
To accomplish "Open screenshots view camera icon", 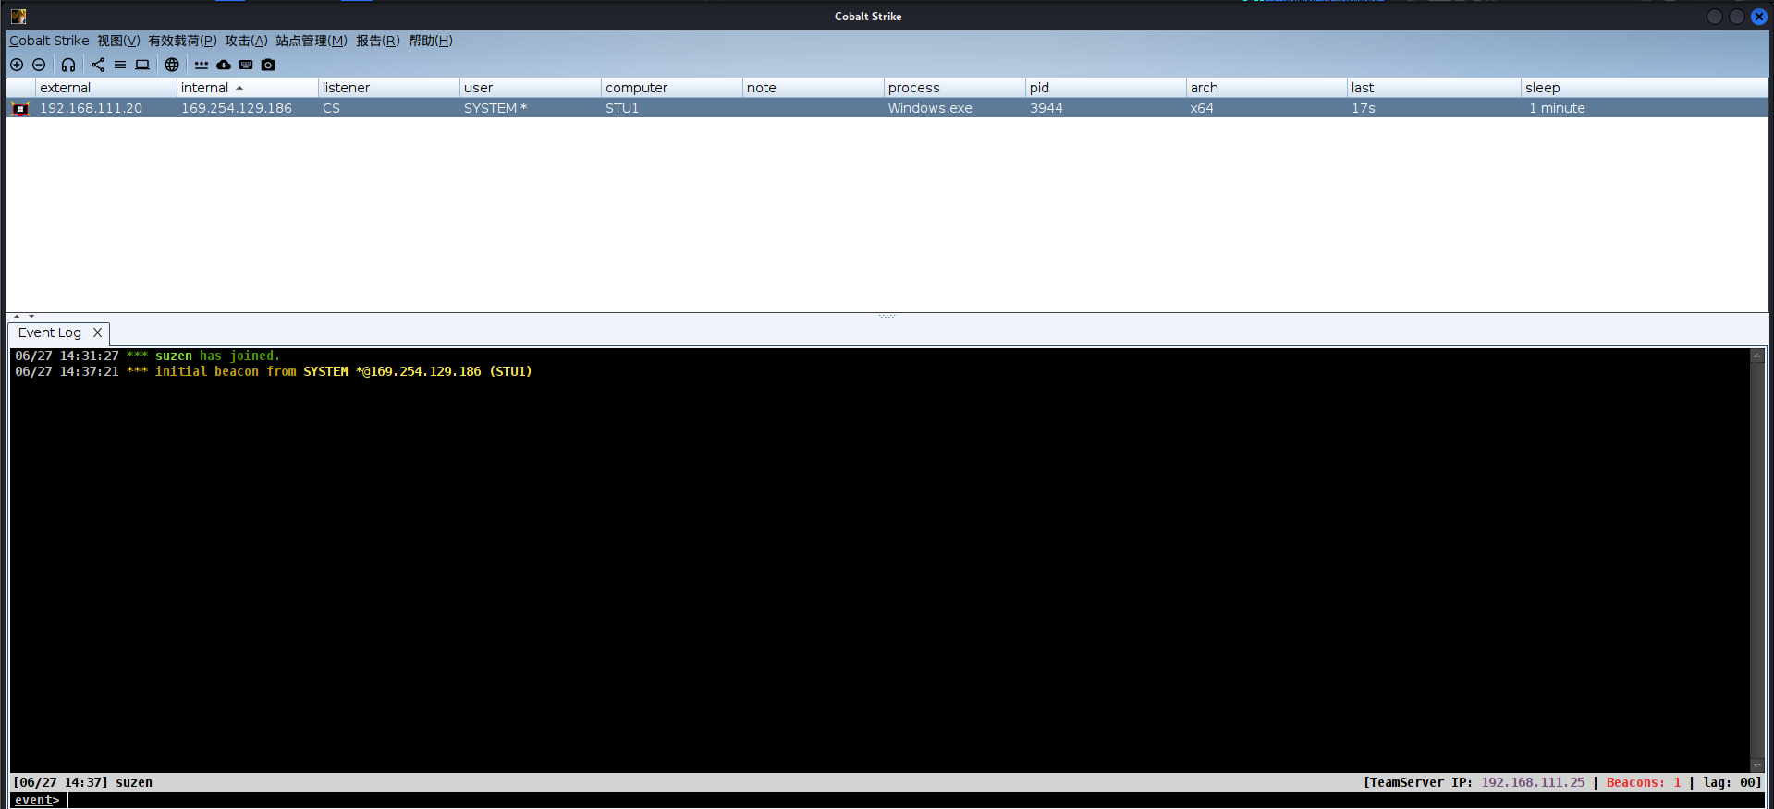I will coord(268,65).
